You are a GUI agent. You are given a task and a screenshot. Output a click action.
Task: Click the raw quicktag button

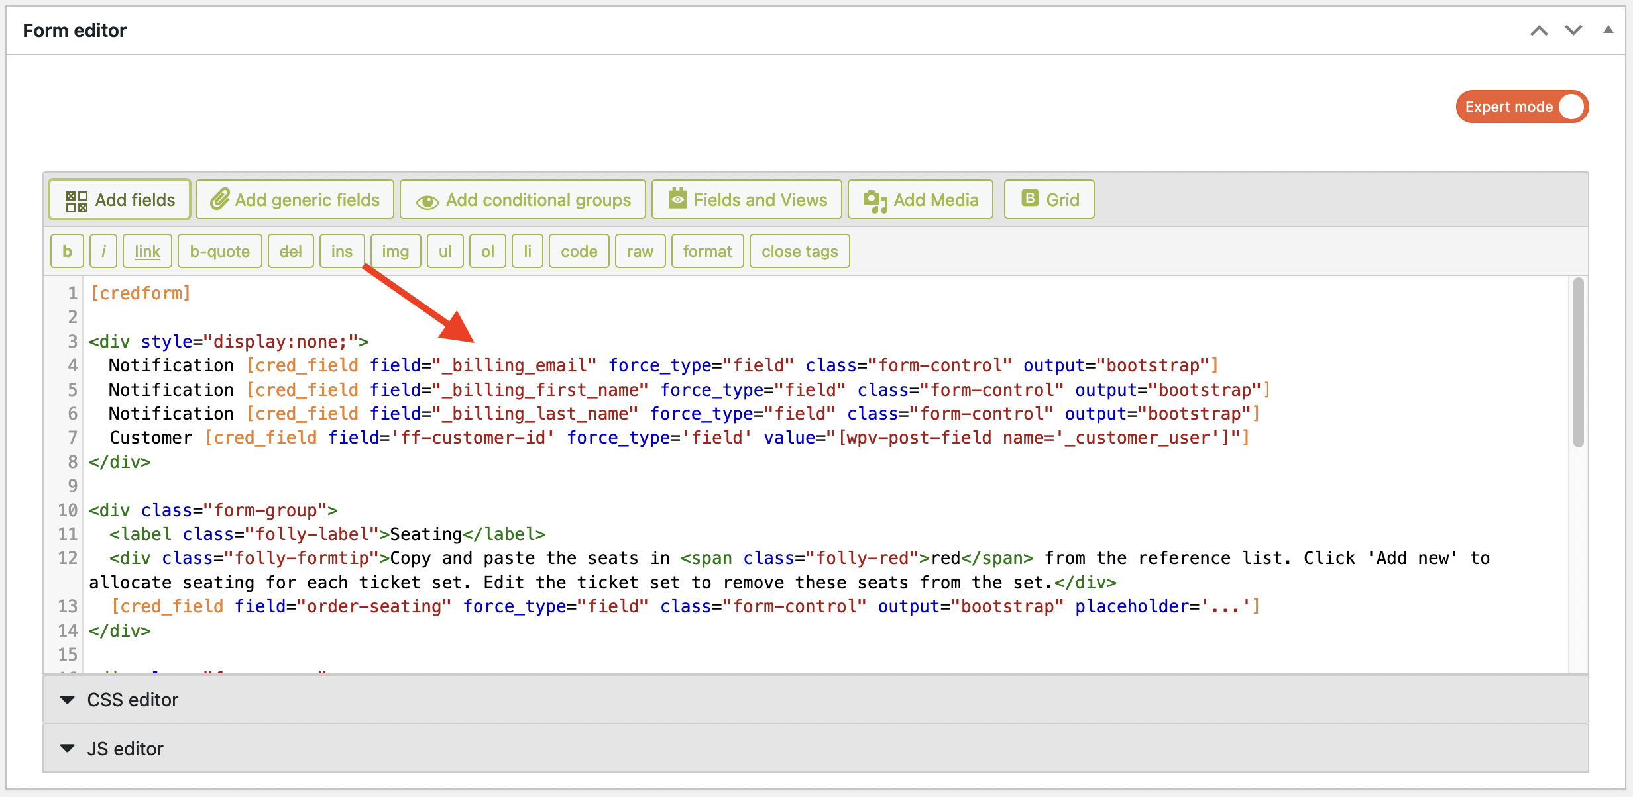point(640,251)
